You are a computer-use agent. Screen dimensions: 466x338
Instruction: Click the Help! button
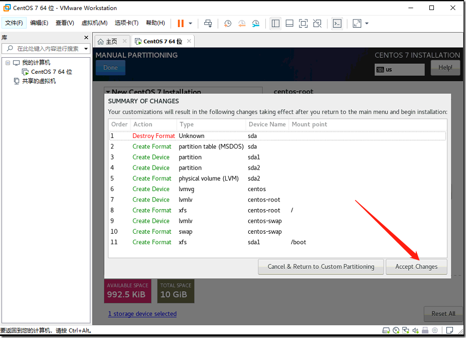[445, 67]
